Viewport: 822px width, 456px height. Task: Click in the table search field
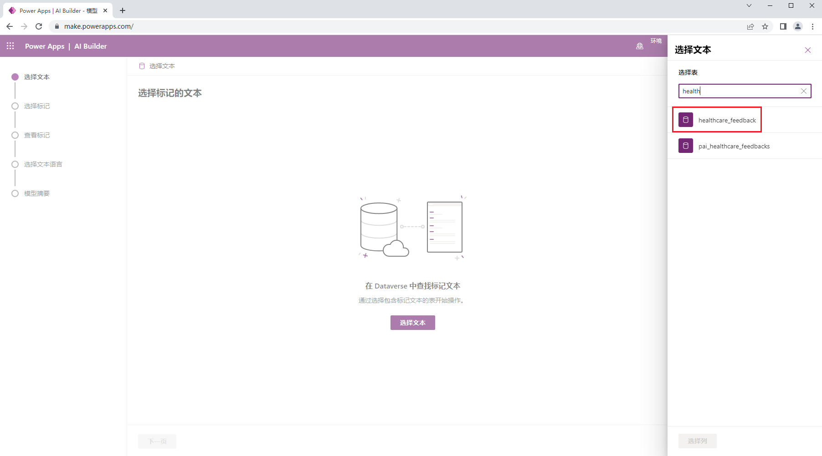740,91
